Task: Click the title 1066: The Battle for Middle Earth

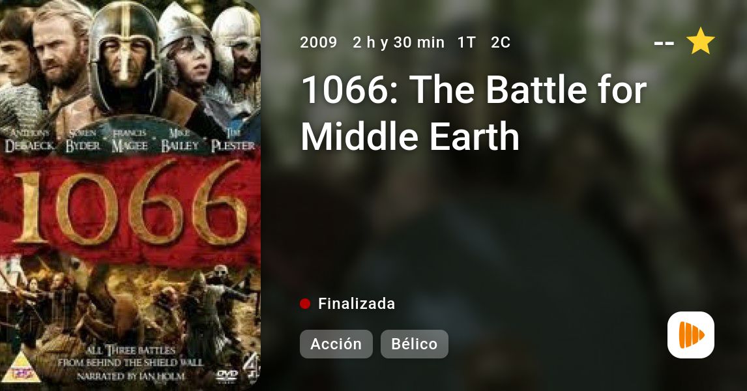Action: (x=474, y=113)
